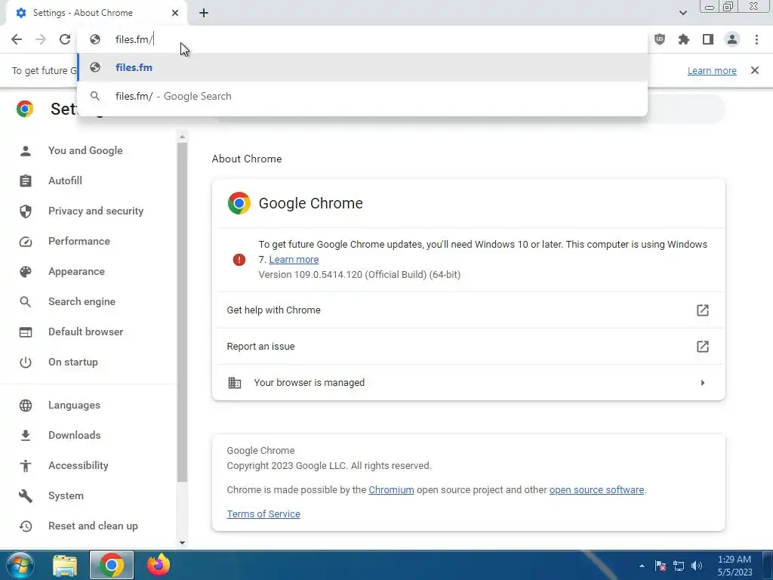
Task: Click the On startup power icon
Action: click(x=26, y=362)
